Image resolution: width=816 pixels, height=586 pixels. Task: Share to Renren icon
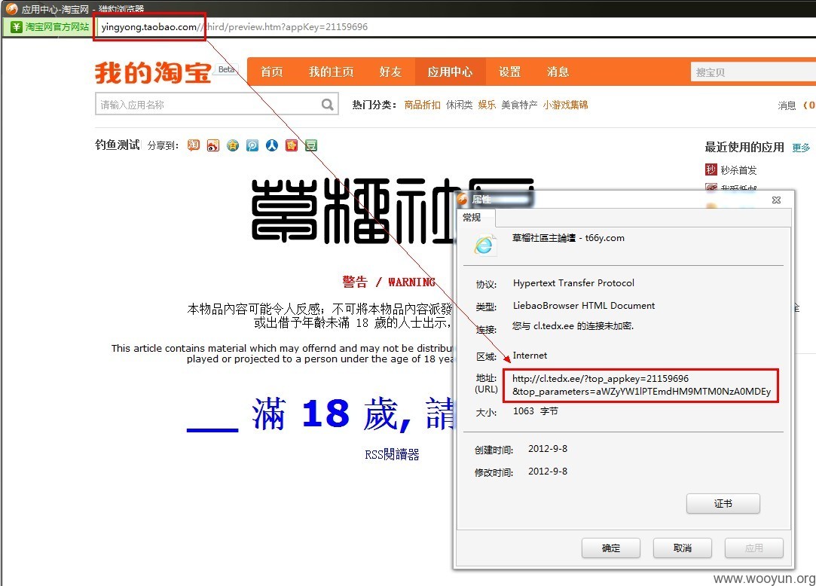pos(272,145)
